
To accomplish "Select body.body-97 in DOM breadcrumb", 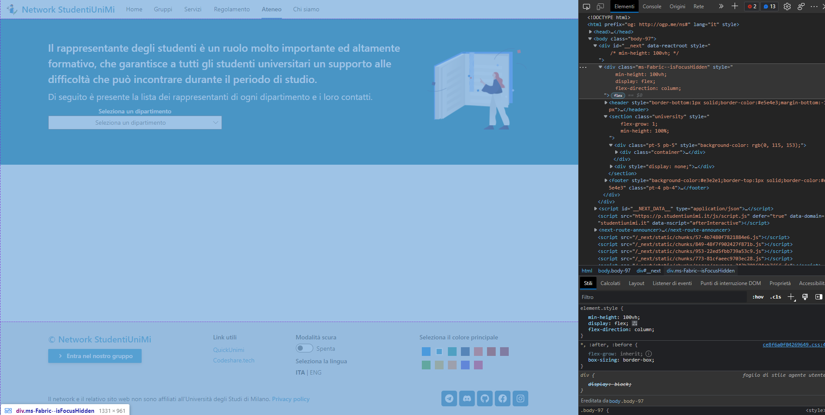I will pyautogui.click(x=614, y=271).
